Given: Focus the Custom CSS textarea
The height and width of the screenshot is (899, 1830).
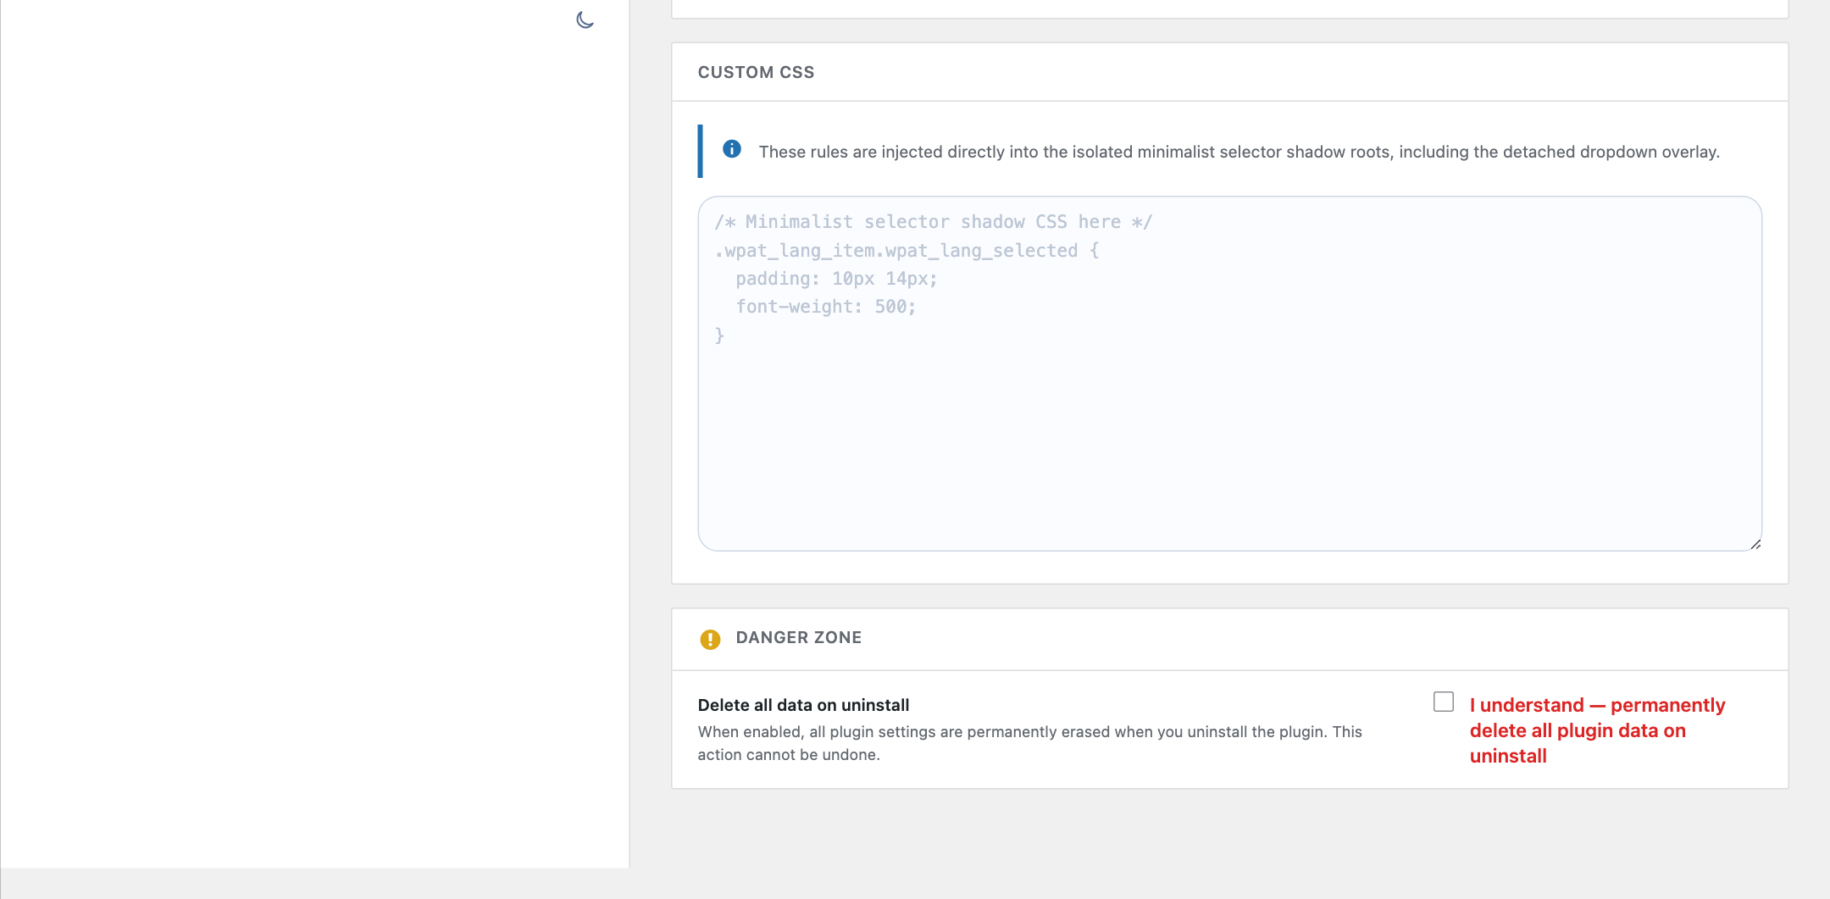Looking at the screenshot, I should [1229, 374].
